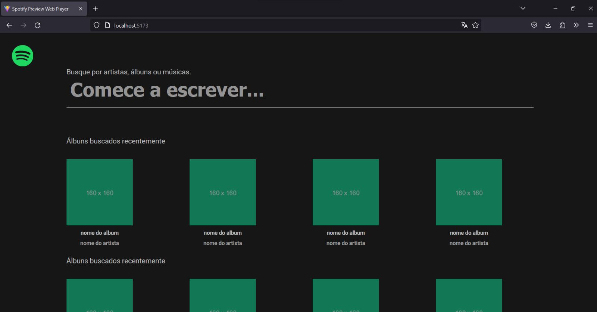Select first album thumbnail in lower section

point(100,295)
